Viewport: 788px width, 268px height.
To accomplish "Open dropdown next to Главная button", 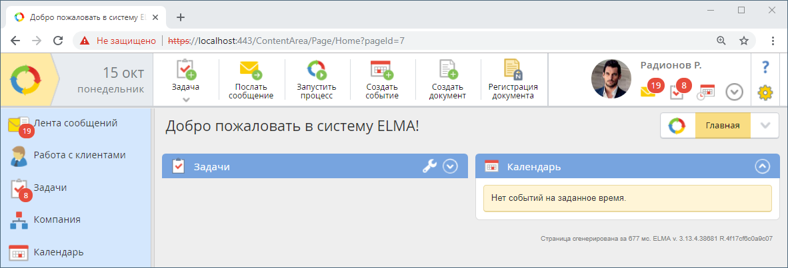I will 765,126.
